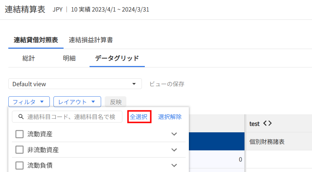The width and height of the screenshot is (312, 172).
Task: Click the search magnifier icon in filter box
Action: pyautogui.click(x=21, y=117)
